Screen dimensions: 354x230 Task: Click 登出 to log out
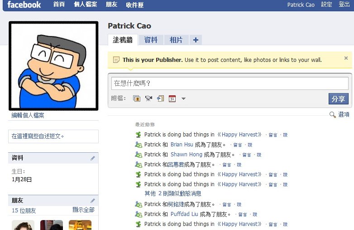tap(344, 4)
